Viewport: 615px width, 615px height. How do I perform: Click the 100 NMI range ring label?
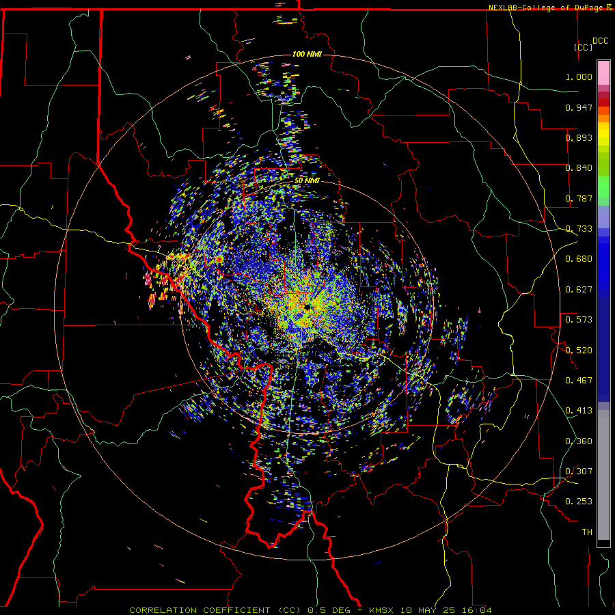(x=307, y=54)
